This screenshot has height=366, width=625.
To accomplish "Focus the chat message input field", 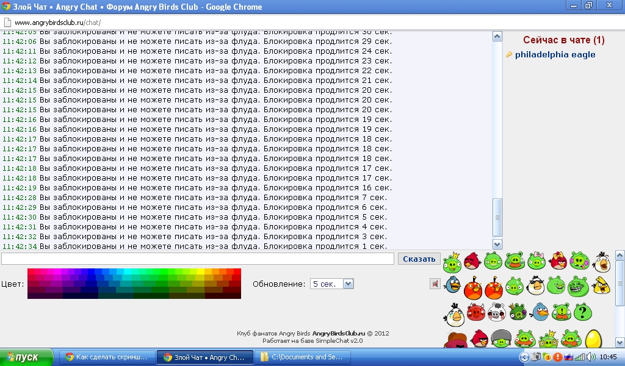I will click(x=198, y=259).
